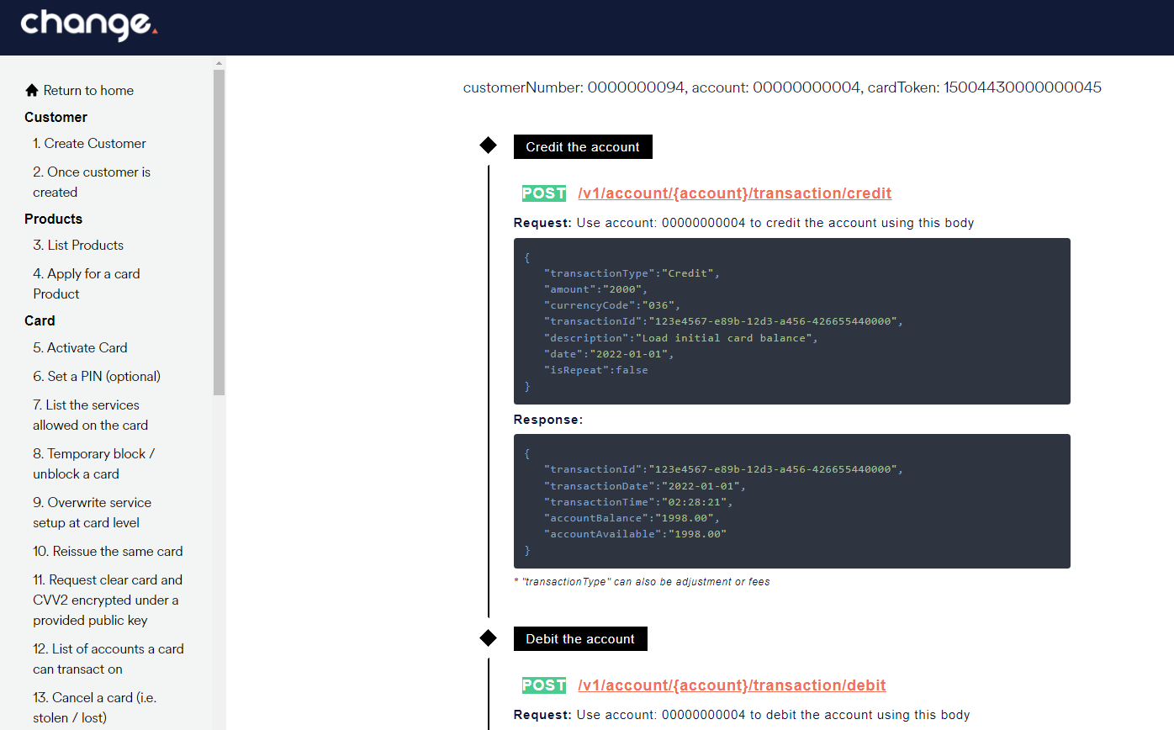Screen dimensions: 1174x730
Task: Open the /v1/account/{account}/transaction/debit link
Action: pyautogui.click(x=732, y=685)
